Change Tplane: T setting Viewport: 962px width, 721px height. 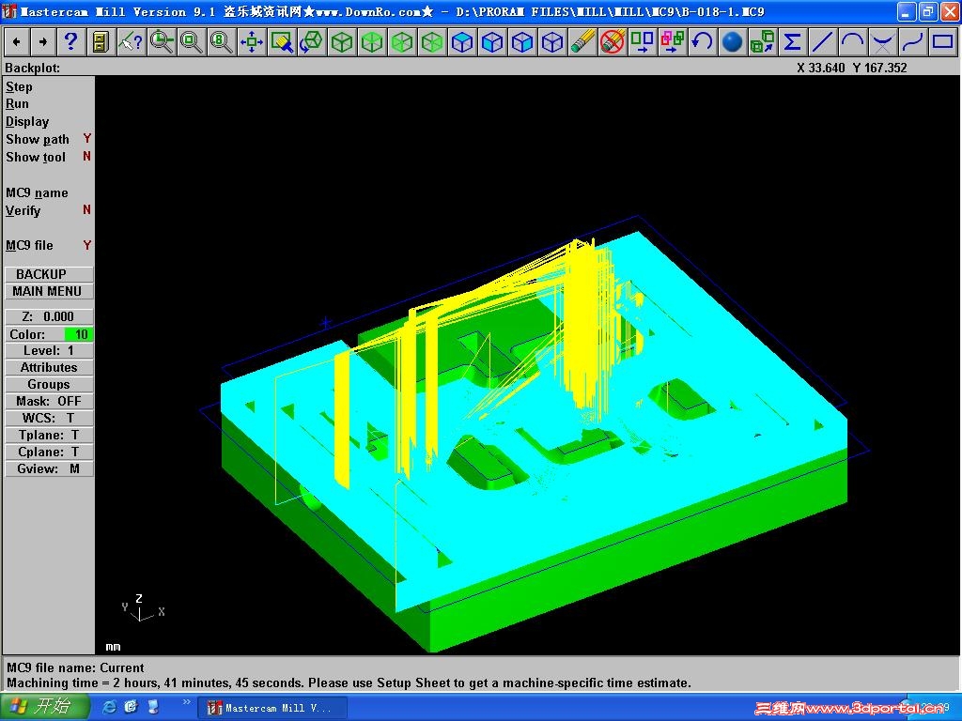(x=49, y=435)
